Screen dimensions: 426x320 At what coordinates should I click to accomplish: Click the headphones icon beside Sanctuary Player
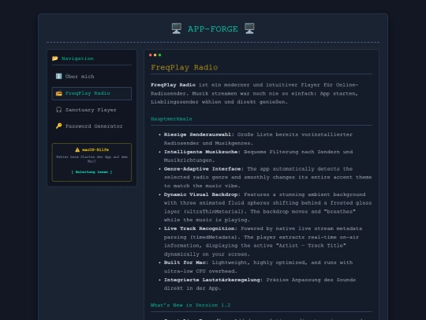[58, 110]
